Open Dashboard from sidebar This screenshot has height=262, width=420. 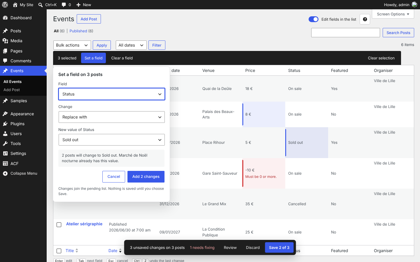pyautogui.click(x=23, y=18)
